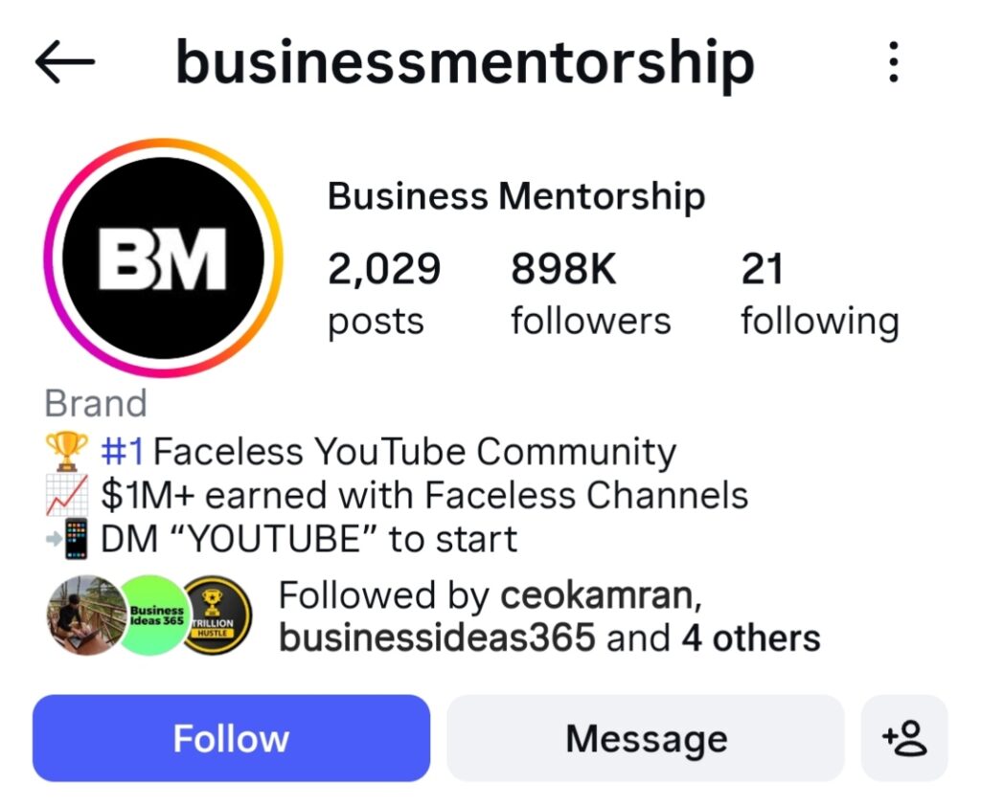Tap the back arrow icon
The height and width of the screenshot is (806, 981).
pos(65,63)
